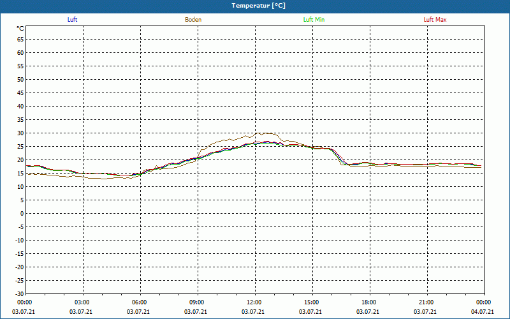Screen dimensions: 510x319
Task: Click the 30 value on y-axis
Action: (20, 133)
